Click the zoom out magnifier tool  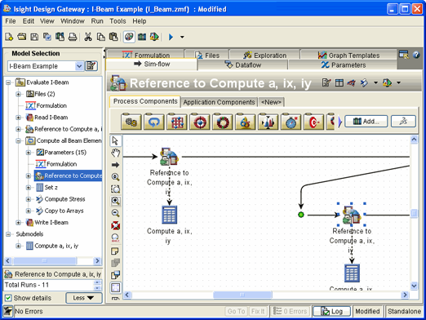[115, 213]
